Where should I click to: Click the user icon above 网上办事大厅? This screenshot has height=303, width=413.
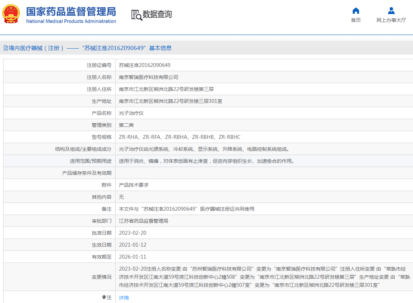pyautogui.click(x=391, y=11)
